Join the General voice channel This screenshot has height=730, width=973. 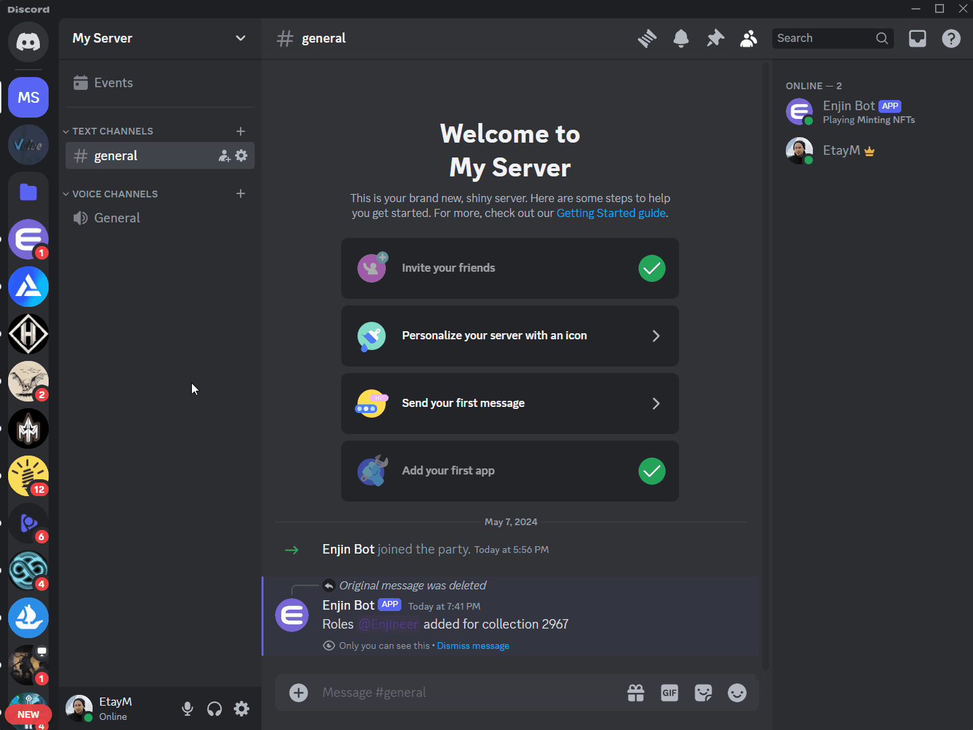tap(159, 218)
